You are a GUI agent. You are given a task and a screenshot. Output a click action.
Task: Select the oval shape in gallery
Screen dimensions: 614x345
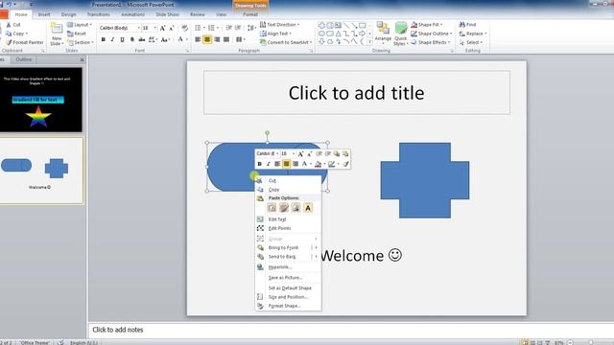[x=321, y=34]
